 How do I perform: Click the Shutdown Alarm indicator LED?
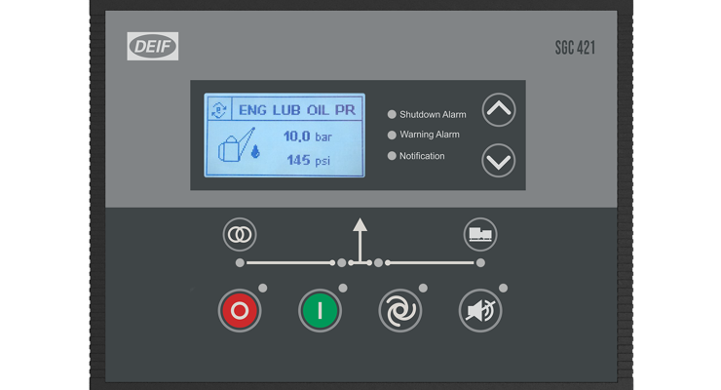(392, 114)
